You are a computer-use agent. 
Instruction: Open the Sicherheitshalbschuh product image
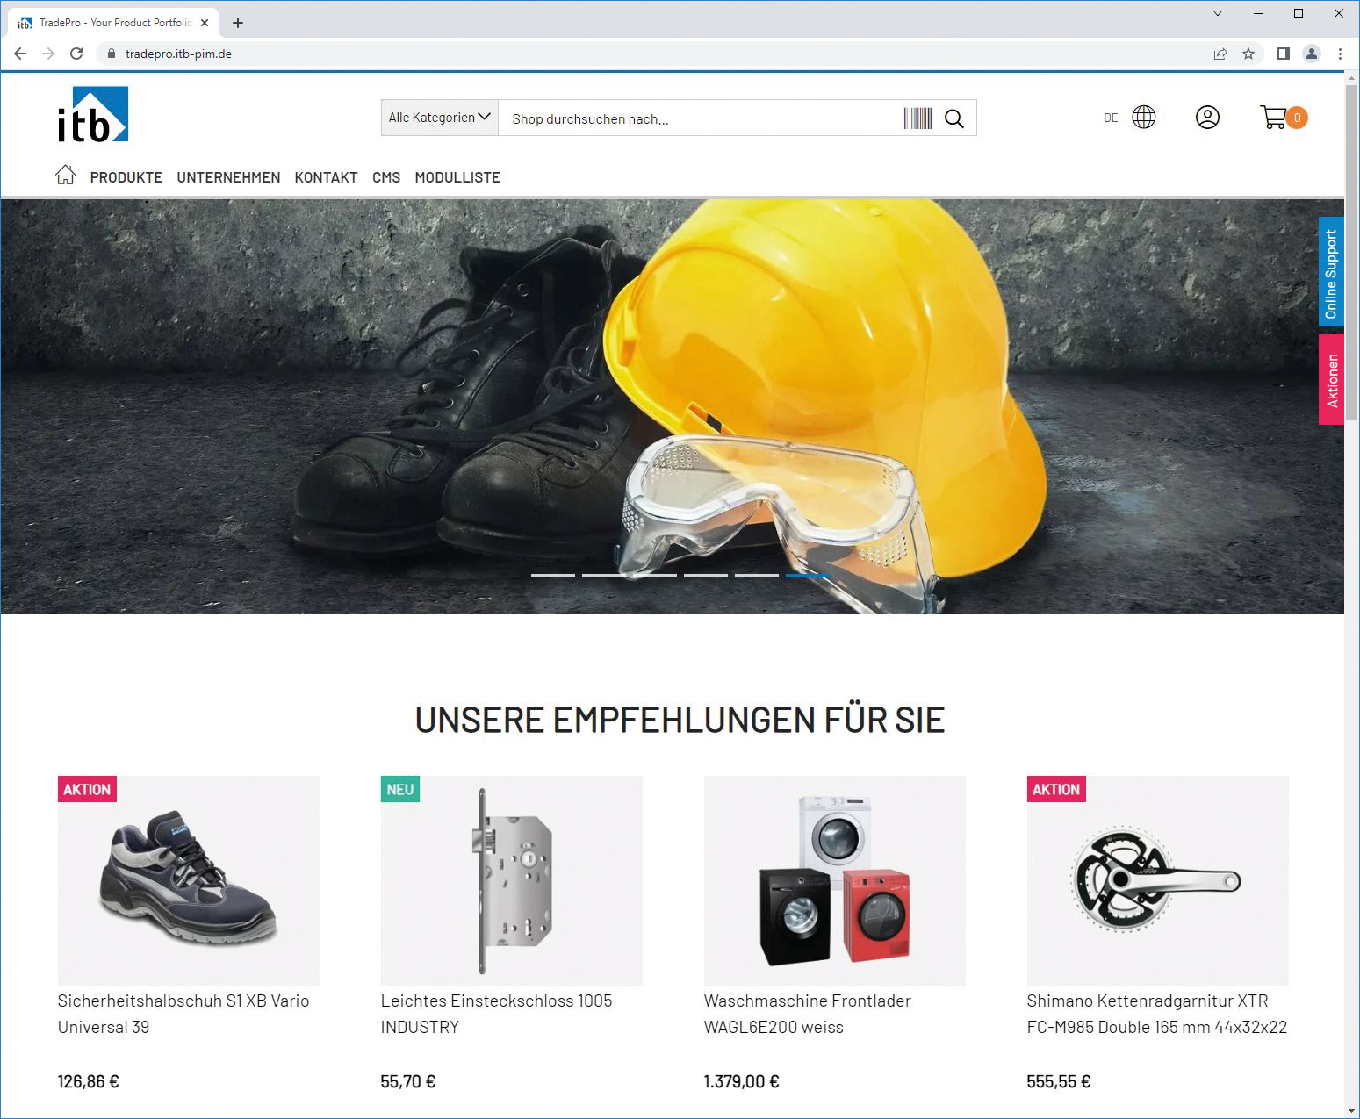[x=189, y=880]
